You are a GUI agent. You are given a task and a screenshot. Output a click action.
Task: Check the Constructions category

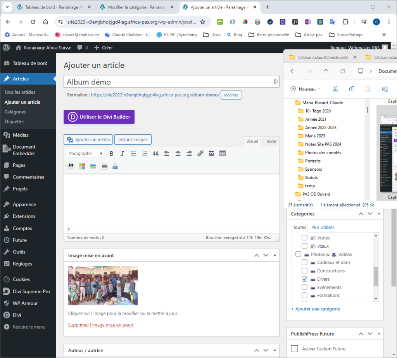(304, 271)
